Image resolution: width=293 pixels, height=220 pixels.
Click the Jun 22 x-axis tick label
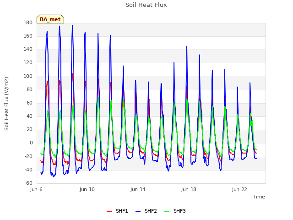(x=239, y=189)
